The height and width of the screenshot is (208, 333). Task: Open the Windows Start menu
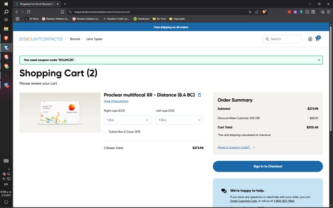(6, 4)
